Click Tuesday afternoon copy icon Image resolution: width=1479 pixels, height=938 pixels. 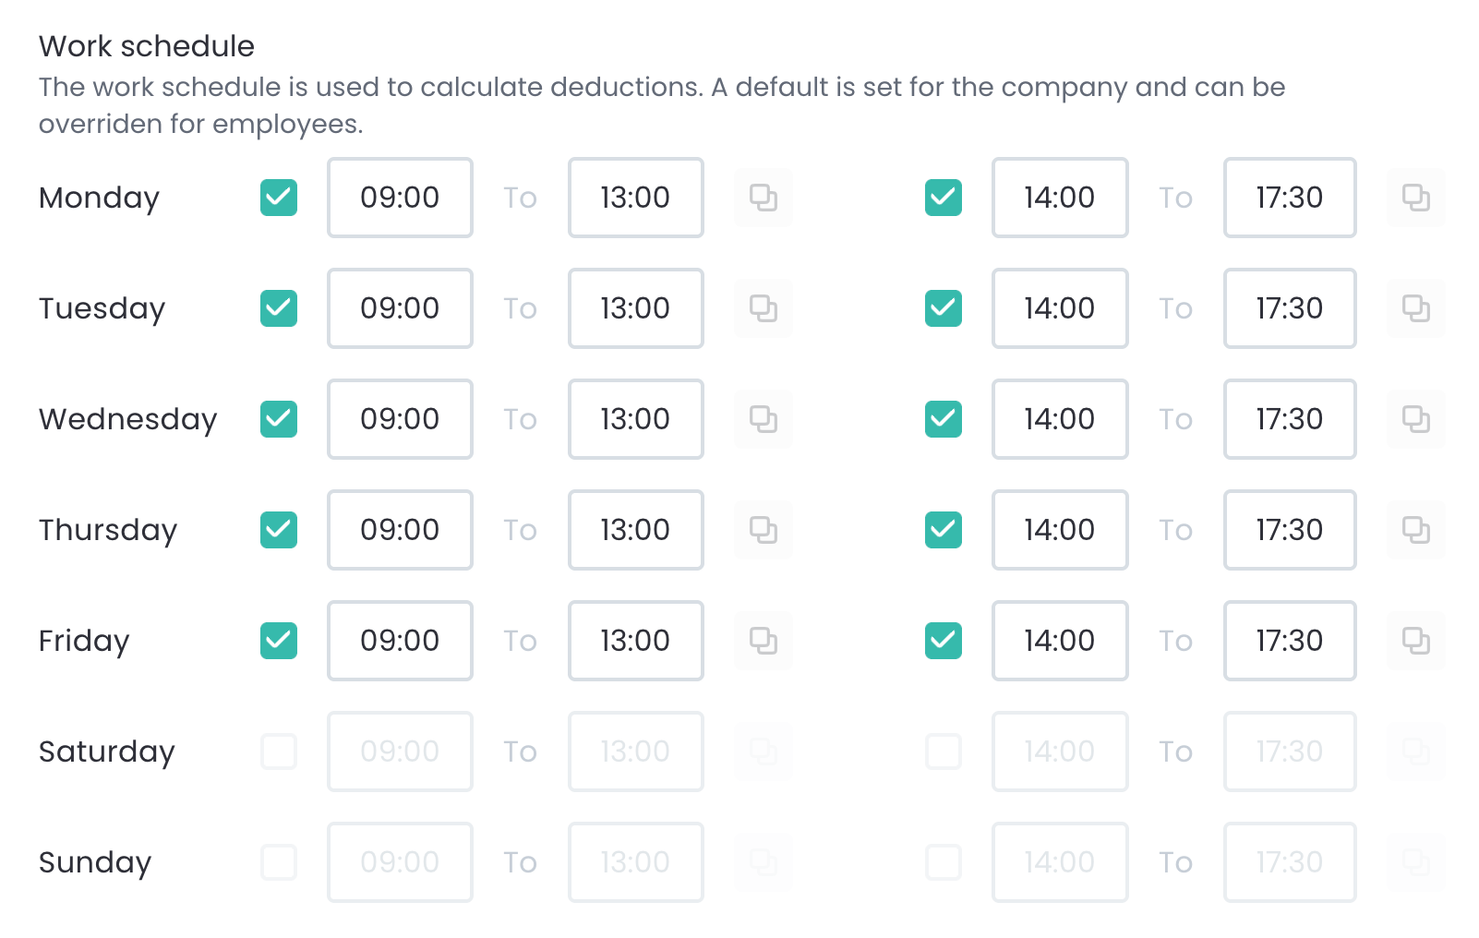click(x=1416, y=308)
